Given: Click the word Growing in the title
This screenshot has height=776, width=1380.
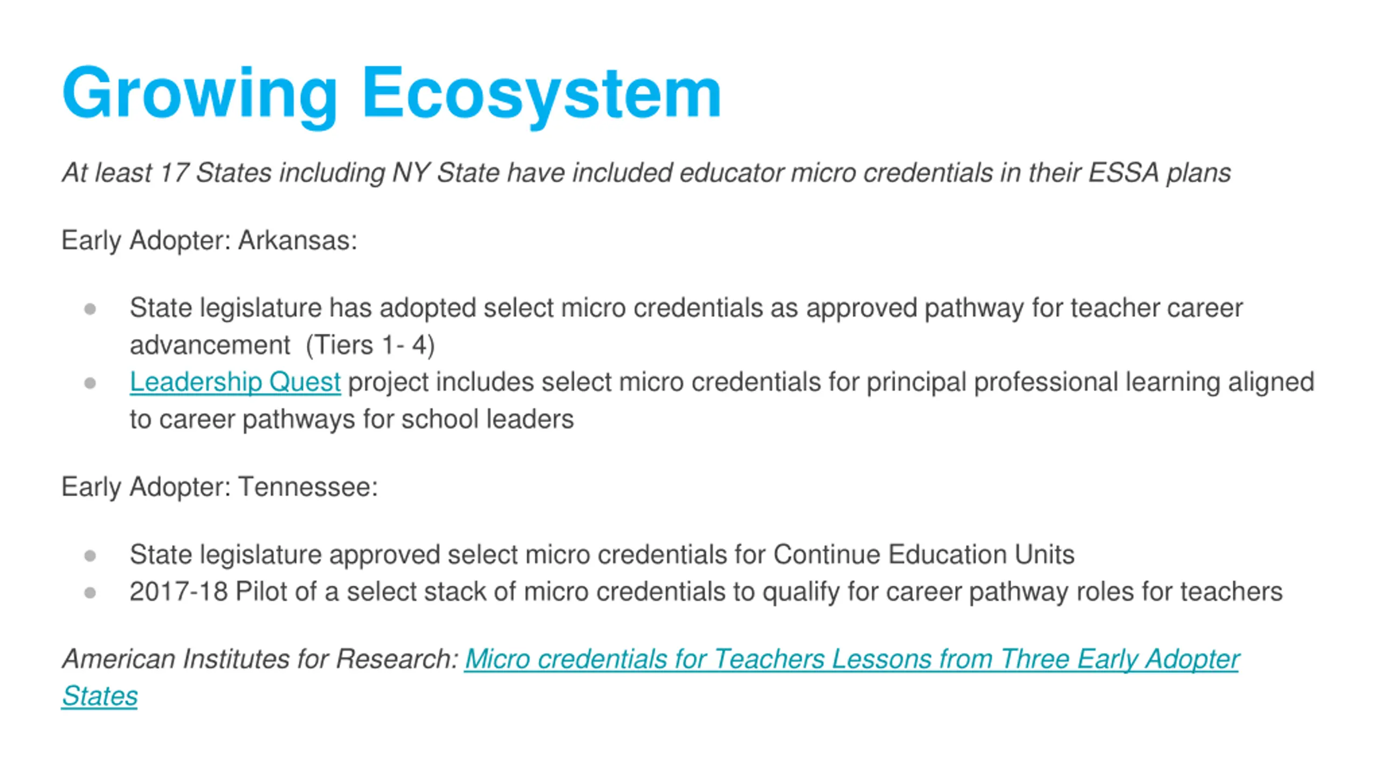Looking at the screenshot, I should point(199,94).
